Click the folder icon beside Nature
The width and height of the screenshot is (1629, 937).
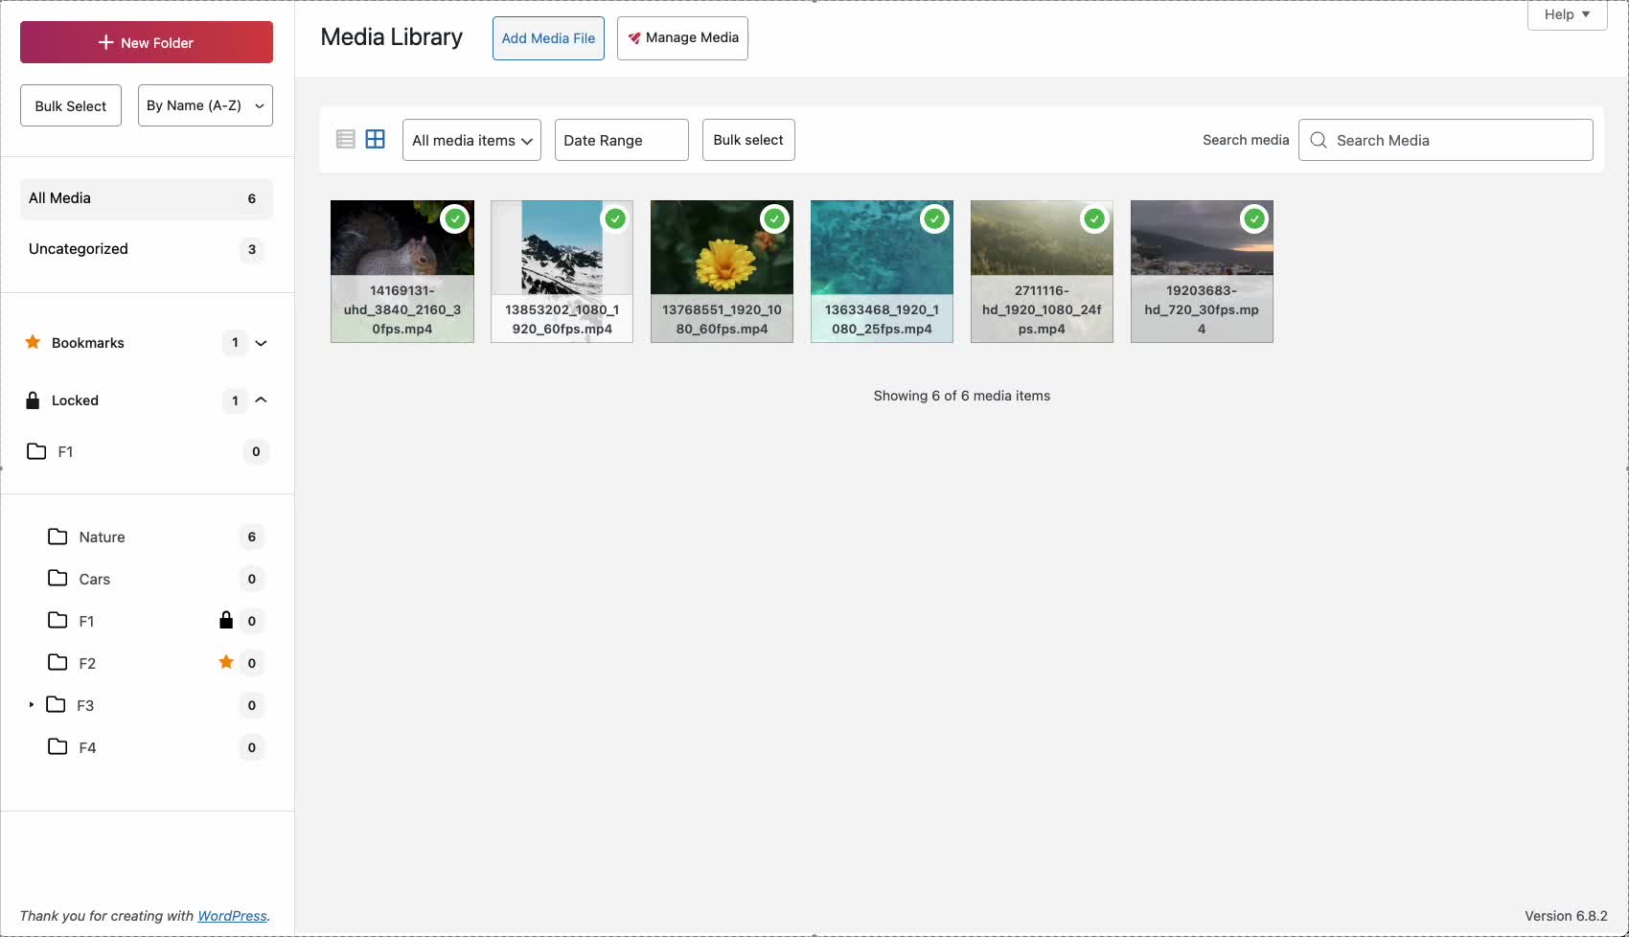click(x=57, y=537)
